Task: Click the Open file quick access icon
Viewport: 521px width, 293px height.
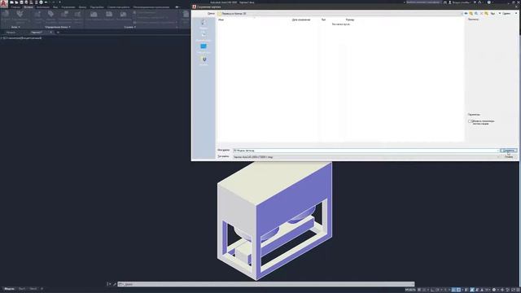Action: [x=16, y=2]
